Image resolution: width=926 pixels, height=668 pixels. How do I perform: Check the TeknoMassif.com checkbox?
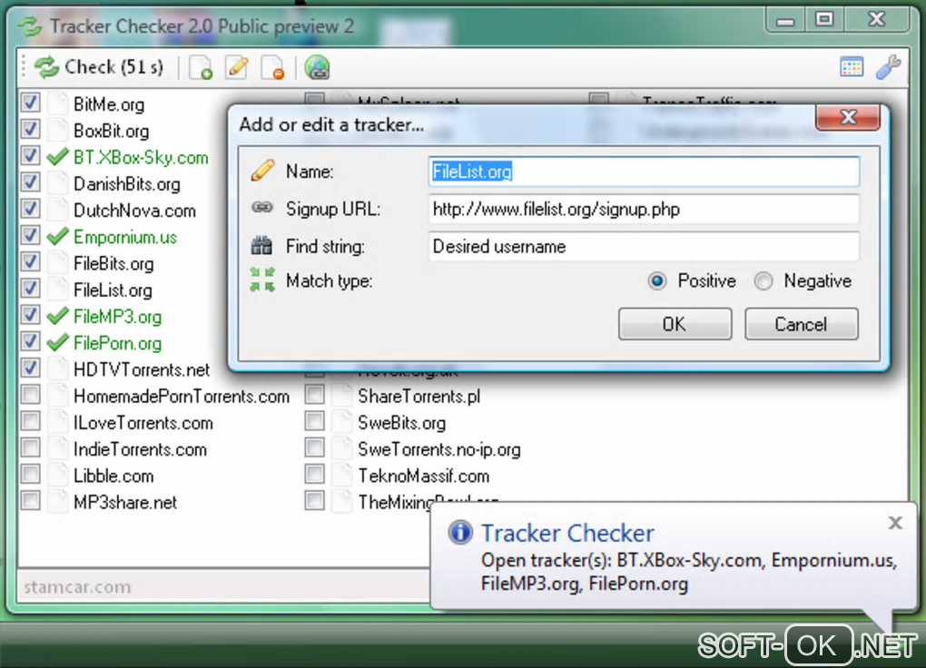point(315,475)
